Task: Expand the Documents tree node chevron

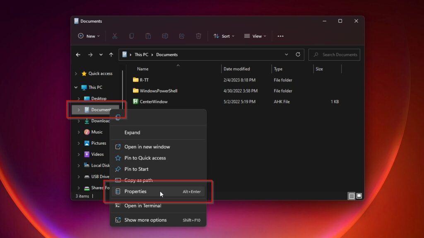Action: (x=79, y=110)
